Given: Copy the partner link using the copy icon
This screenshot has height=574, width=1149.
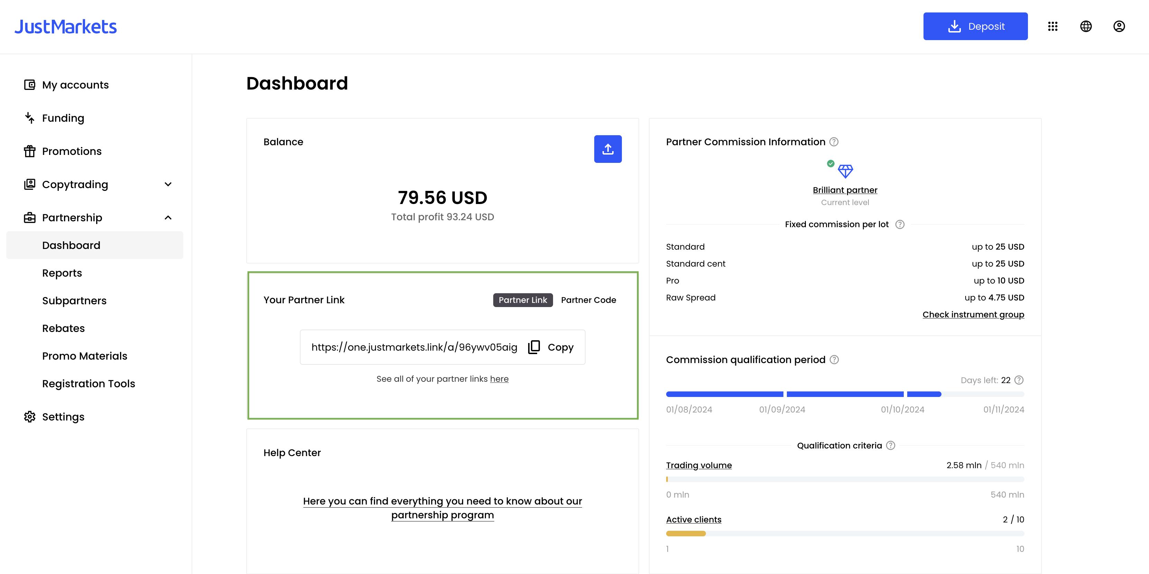Looking at the screenshot, I should coord(533,347).
